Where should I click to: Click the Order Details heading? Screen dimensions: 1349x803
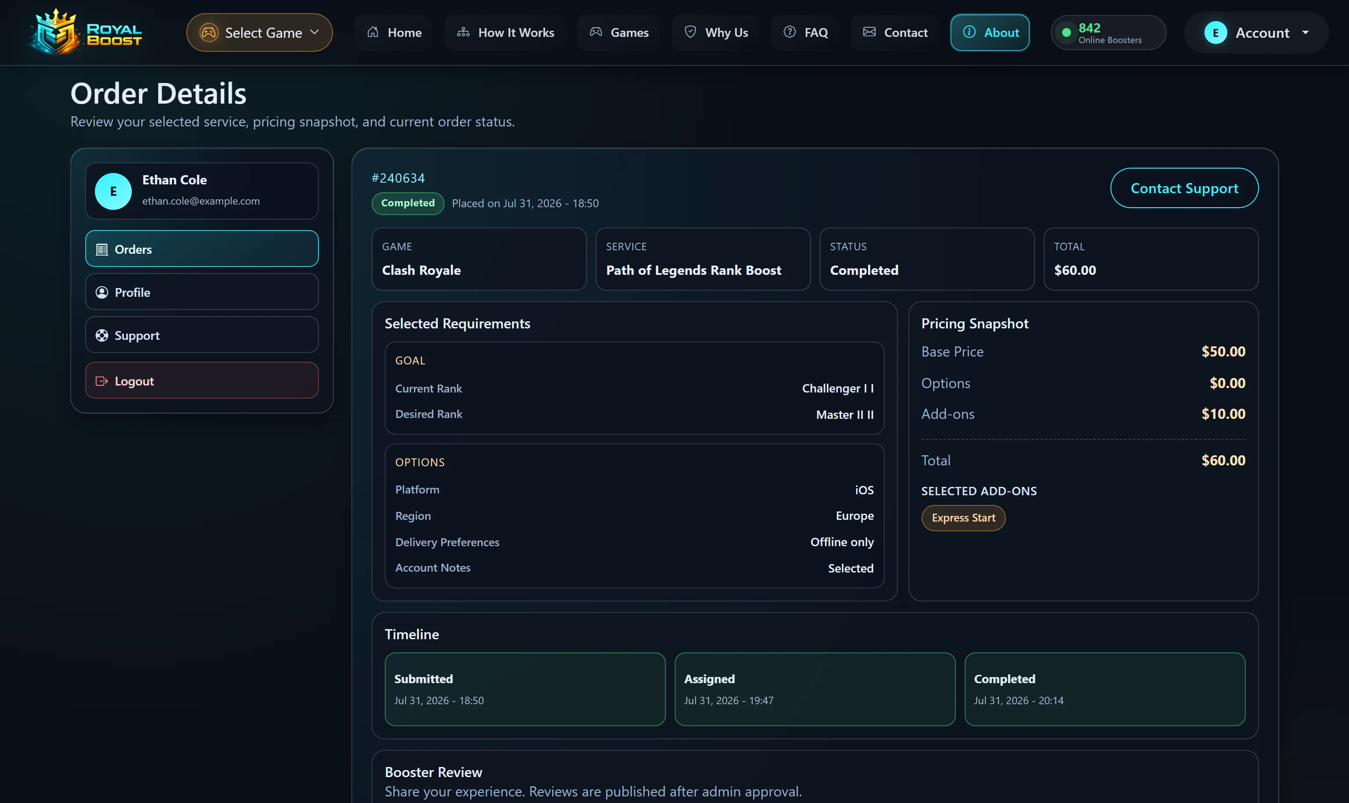[x=159, y=94]
